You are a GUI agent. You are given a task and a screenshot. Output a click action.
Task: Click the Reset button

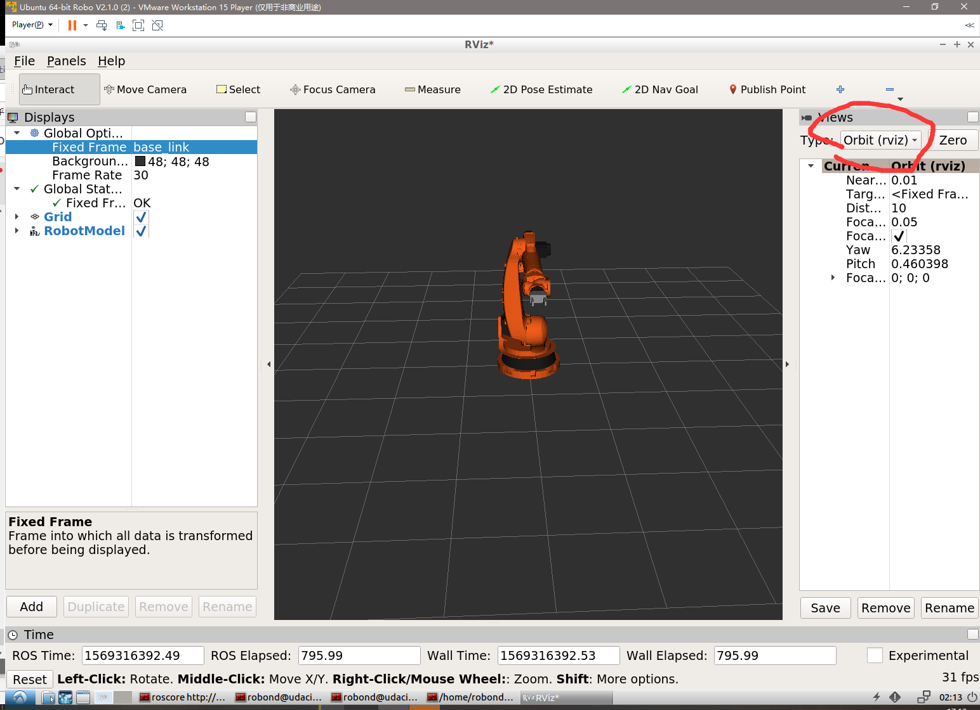[x=30, y=680]
